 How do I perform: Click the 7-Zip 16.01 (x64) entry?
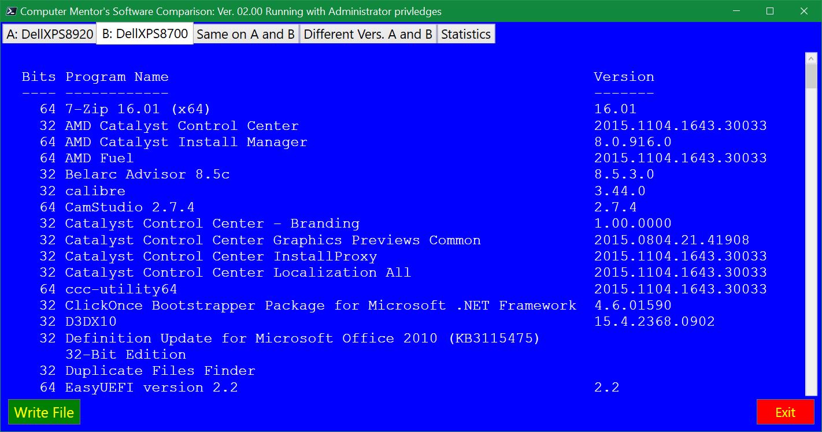[138, 109]
